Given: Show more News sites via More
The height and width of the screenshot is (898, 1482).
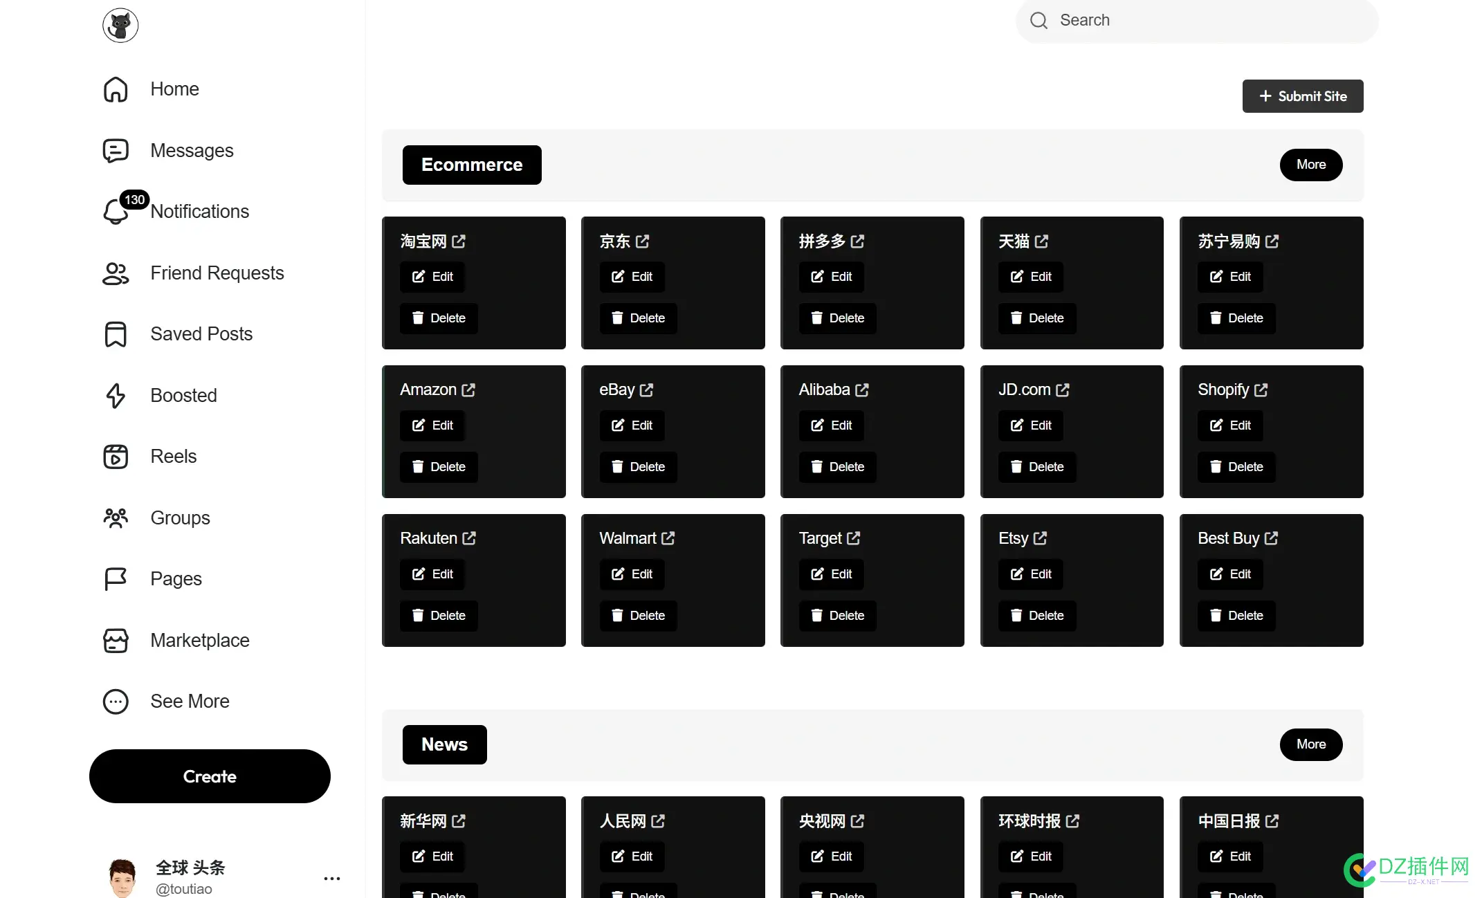Looking at the screenshot, I should tap(1310, 744).
